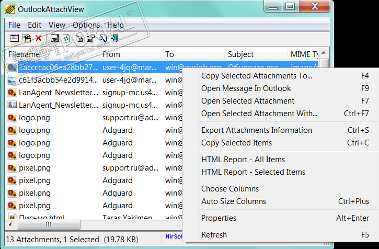
Task: Sort by To column header
Action: click(x=193, y=54)
